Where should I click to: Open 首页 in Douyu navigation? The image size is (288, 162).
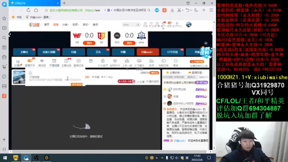[x=47, y=24]
